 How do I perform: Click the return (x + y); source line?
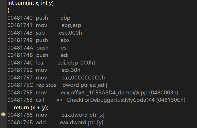click(31, 108)
